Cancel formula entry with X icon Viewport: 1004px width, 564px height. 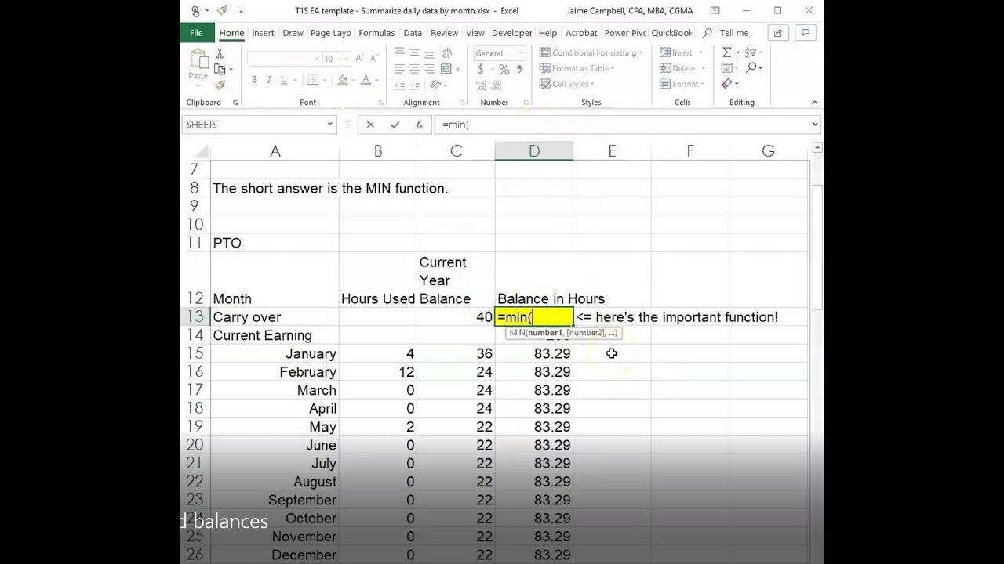click(370, 125)
